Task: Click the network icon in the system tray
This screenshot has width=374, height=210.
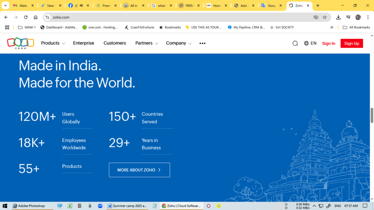Action: click(x=321, y=206)
